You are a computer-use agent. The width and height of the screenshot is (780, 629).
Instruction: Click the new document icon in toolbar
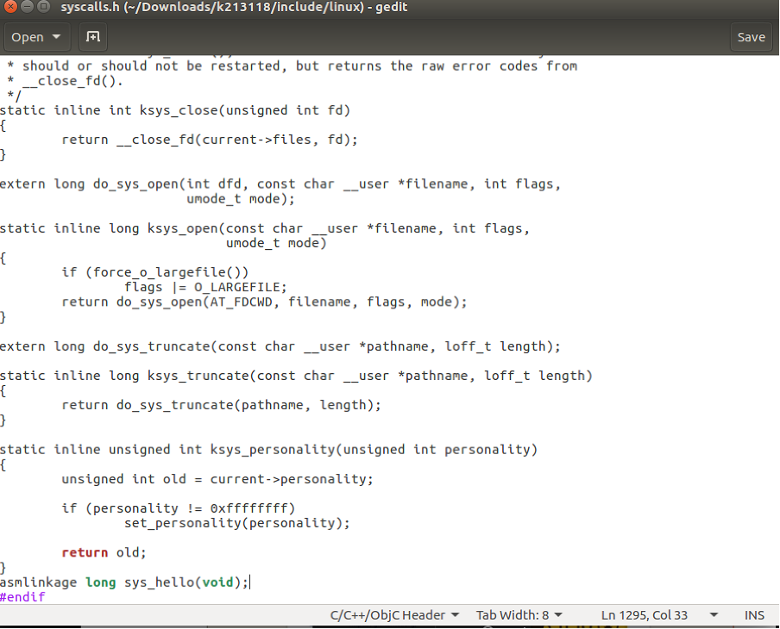point(92,37)
